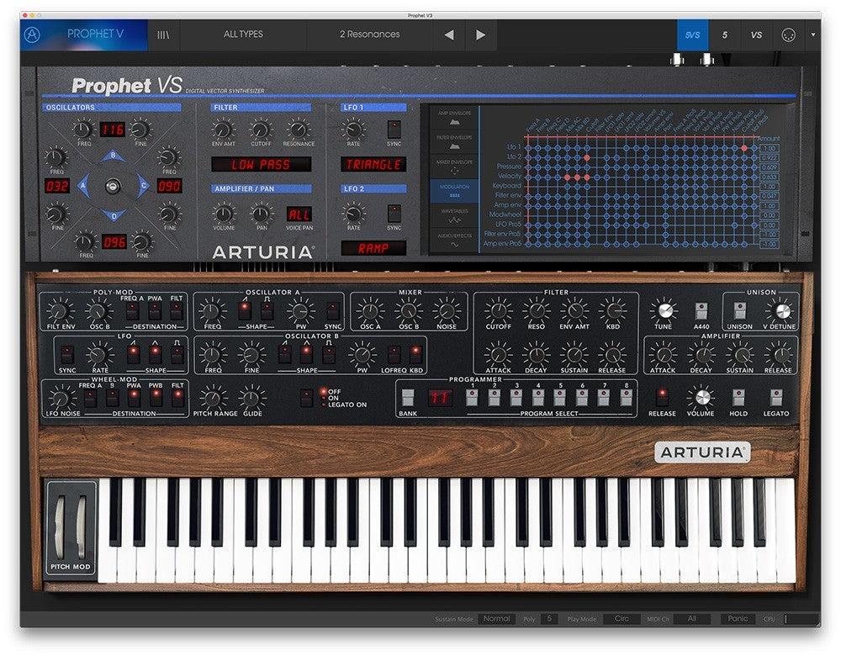The width and height of the screenshot is (841, 656).
Task: Open the Audio/Effects panel
Action: [454, 240]
